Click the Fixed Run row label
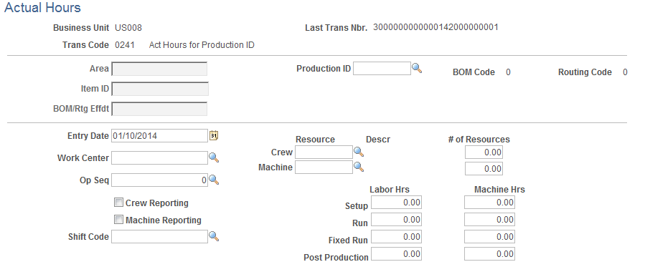The image size is (645, 277). 348,240
